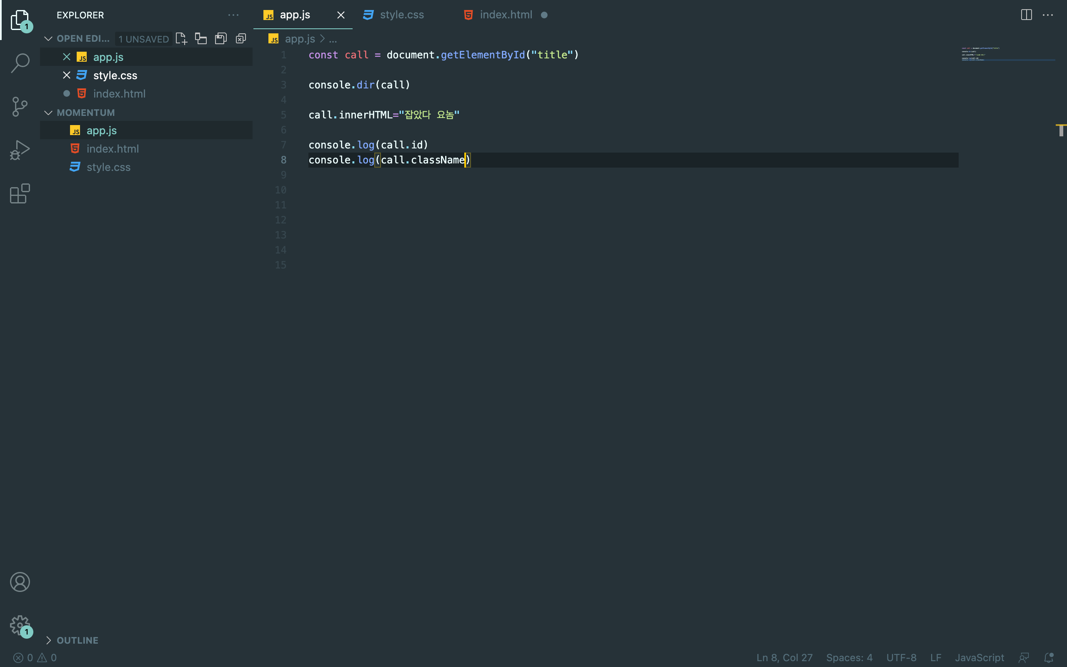The image size is (1067, 667).
Task: Click the Spaces: 4 indentation button
Action: (849, 658)
